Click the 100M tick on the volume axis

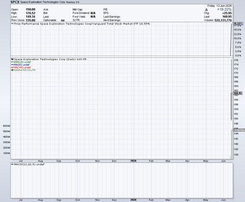click(x=7, y=153)
